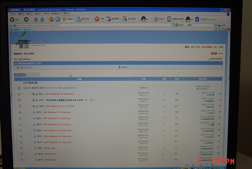Go to page 2 in pagination

(x=30, y=75)
